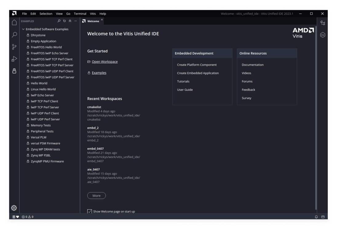Viewport: 337px width, 228px height.
Task: Open the View menu
Action: pyautogui.click(x=59, y=14)
